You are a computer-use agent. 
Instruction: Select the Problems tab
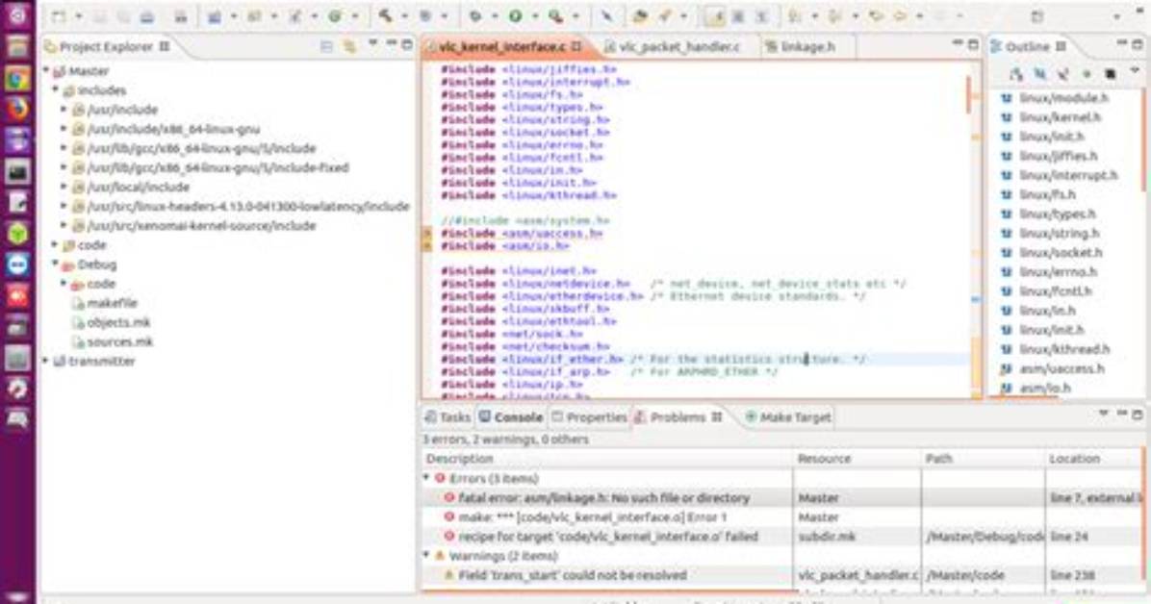point(678,416)
